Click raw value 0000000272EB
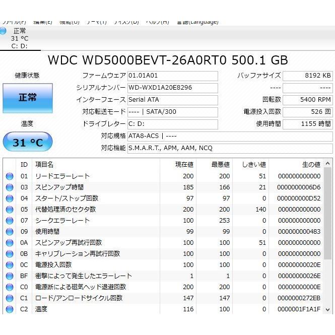The height and width of the screenshot is (335, 335). 299,298
